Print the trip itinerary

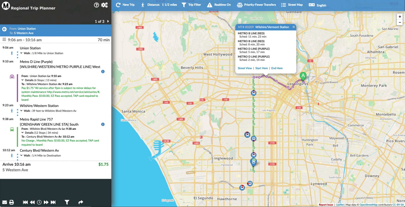(12, 202)
